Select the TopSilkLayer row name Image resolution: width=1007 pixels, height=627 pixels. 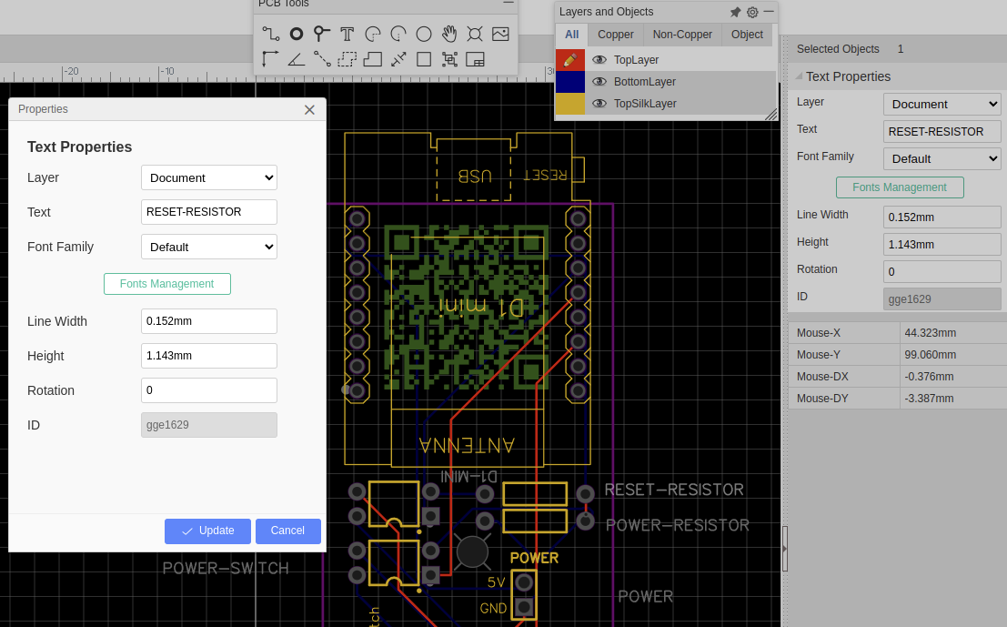click(x=646, y=104)
